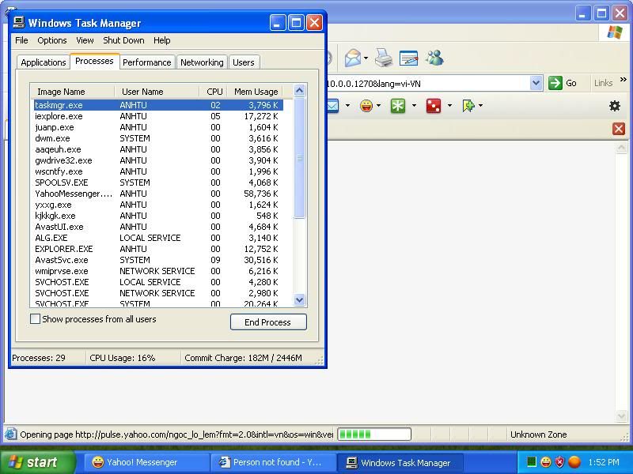Select the iexplore.exe process row
Image resolution: width=633 pixels, height=474 pixels.
158,116
